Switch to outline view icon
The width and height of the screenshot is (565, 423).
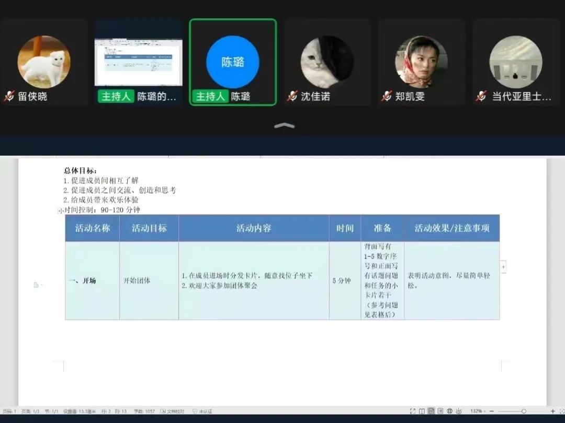point(440,412)
